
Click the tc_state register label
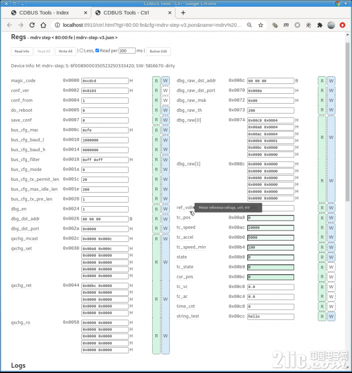tap(185, 267)
